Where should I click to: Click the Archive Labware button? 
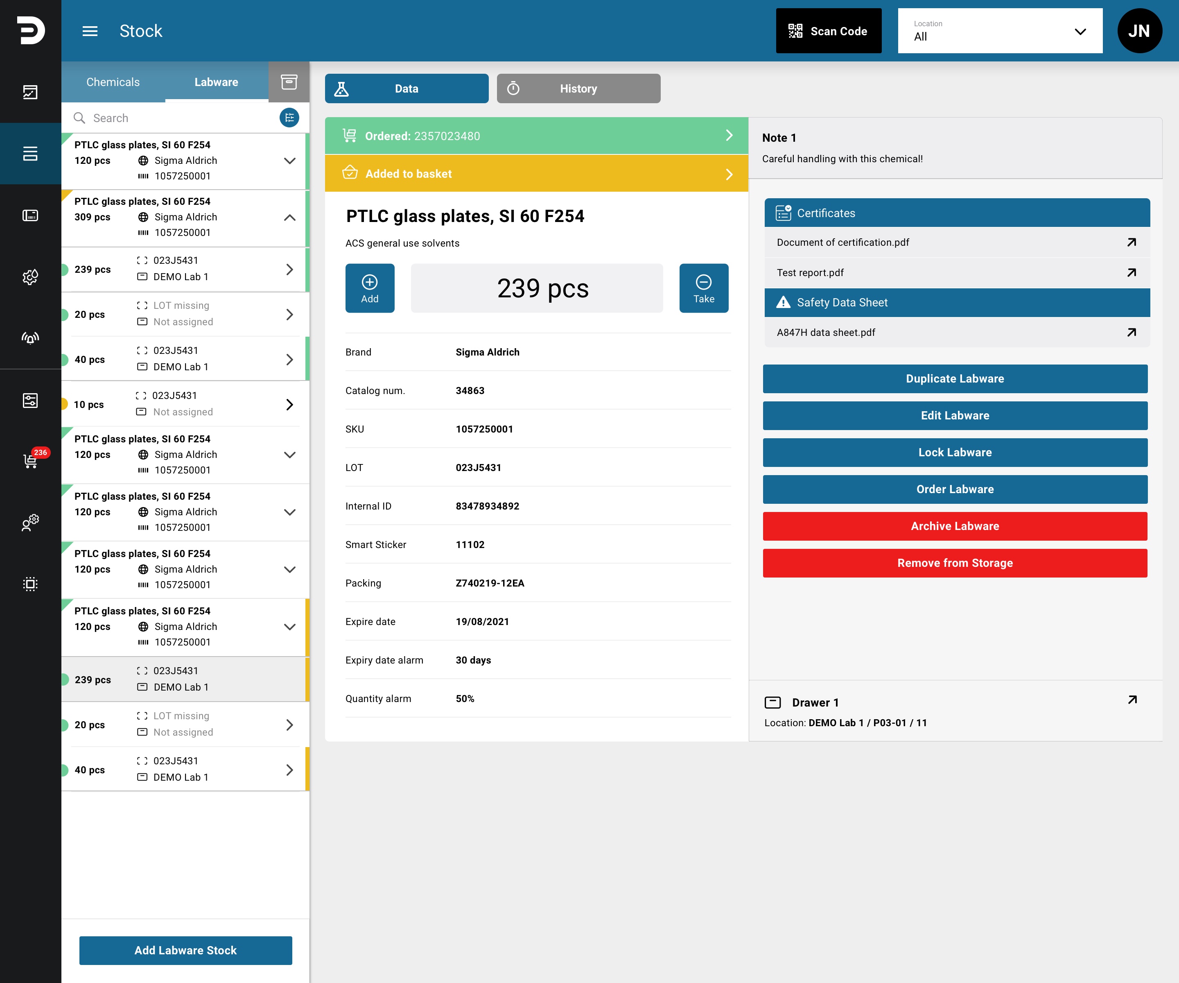(x=954, y=526)
